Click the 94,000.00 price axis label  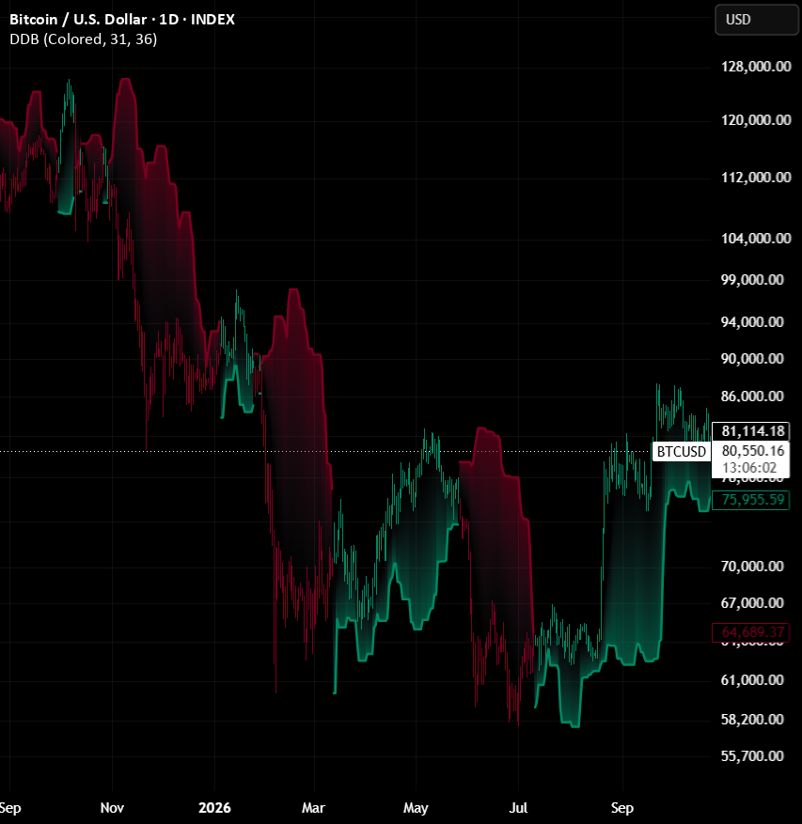(752, 322)
